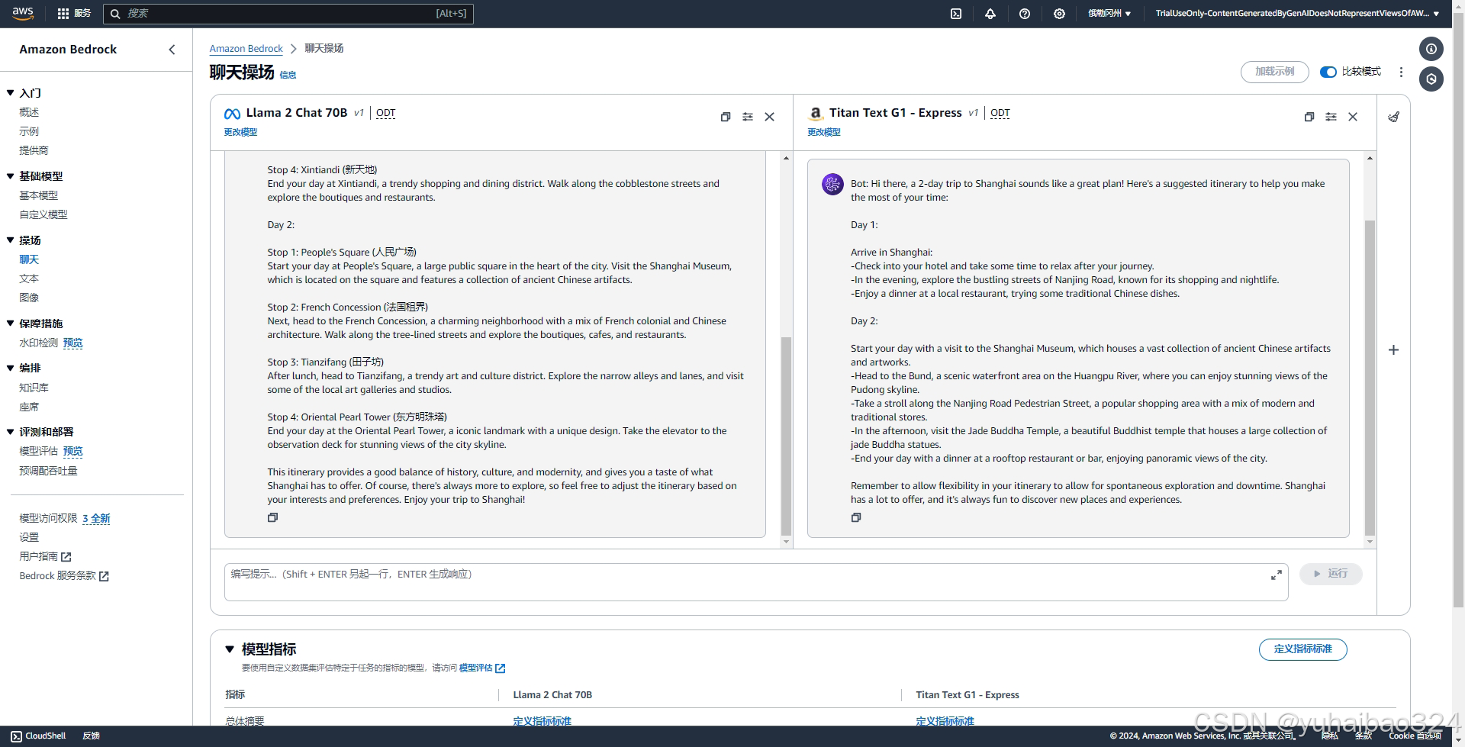Collapse the 保障措施 navigation section
The image size is (1465, 747).
tap(11, 324)
